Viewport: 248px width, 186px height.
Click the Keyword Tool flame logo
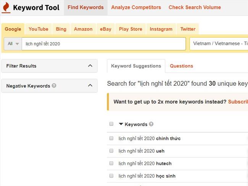pos(6,7)
